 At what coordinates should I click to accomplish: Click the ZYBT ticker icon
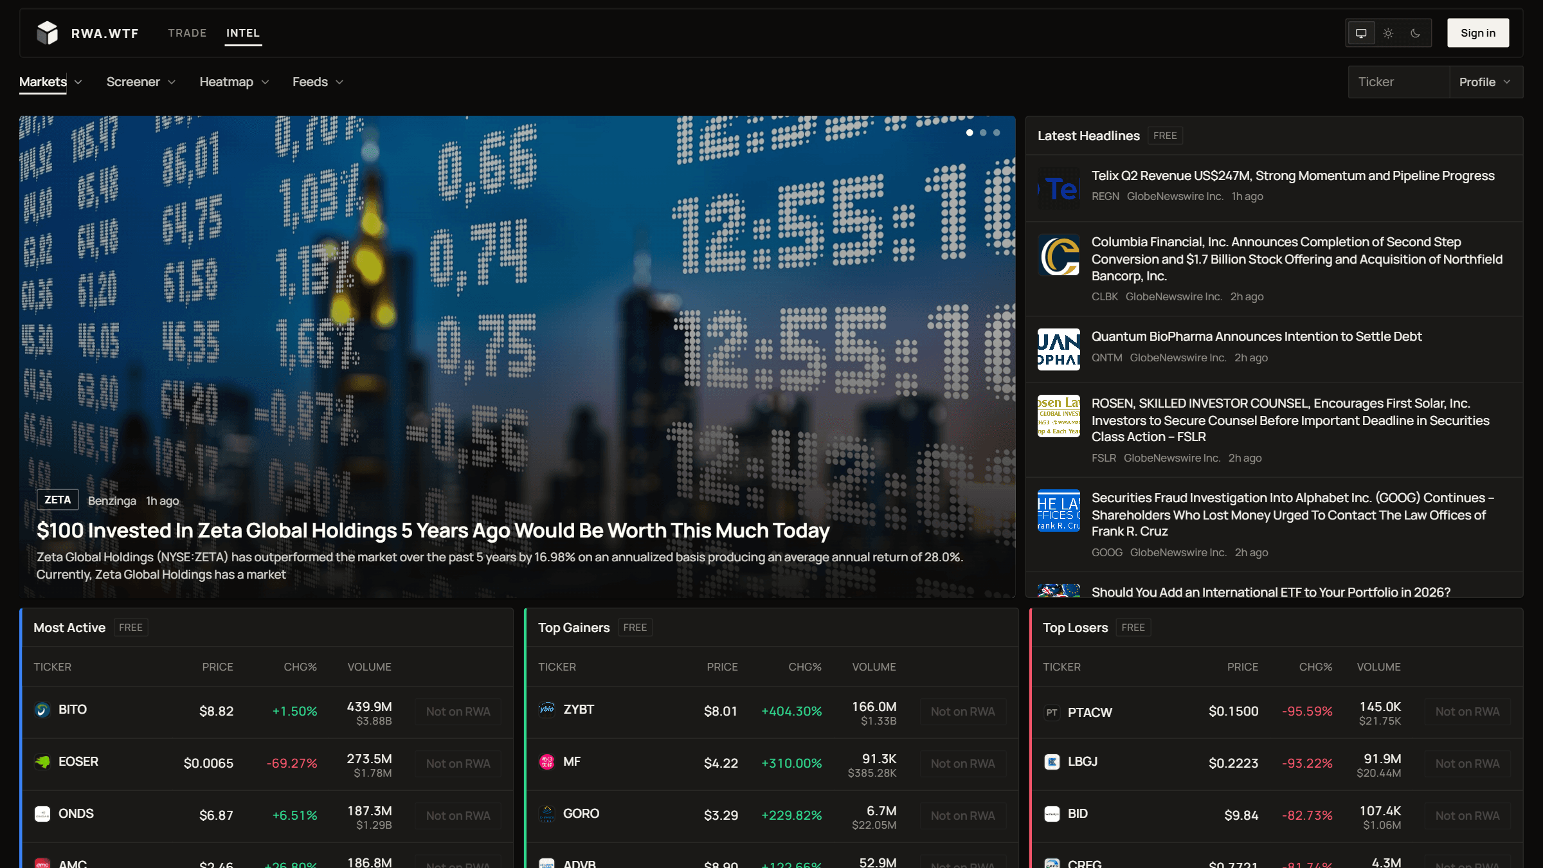coord(547,710)
